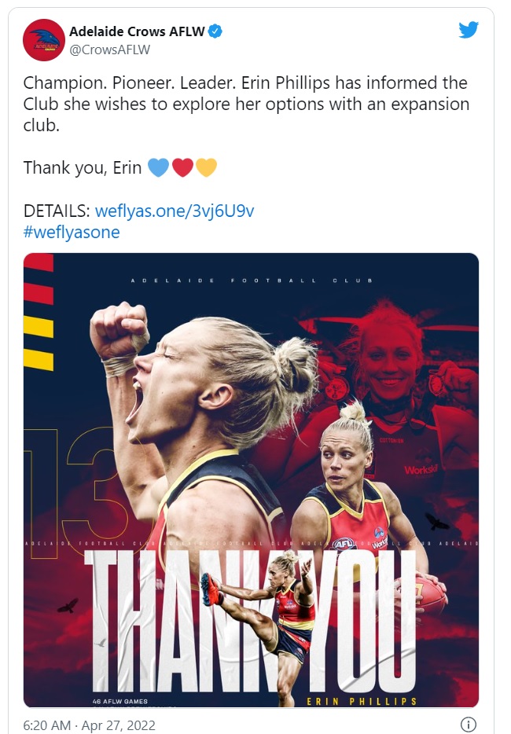511x734 pixels.
Task: Click the 46 AFLW GAMES text
Action: tap(120, 701)
